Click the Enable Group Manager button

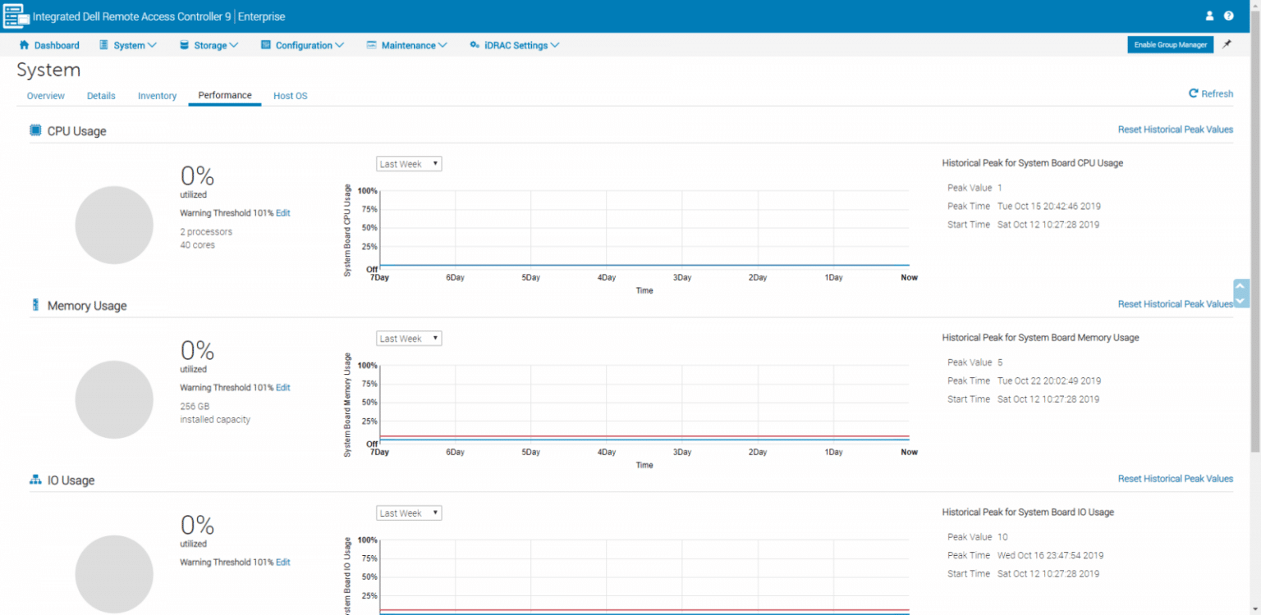click(x=1170, y=44)
